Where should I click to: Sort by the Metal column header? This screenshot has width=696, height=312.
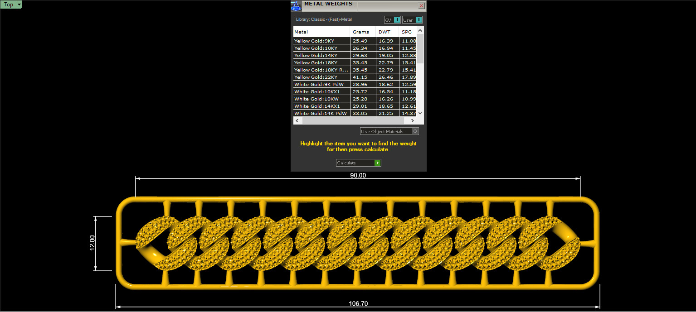321,32
